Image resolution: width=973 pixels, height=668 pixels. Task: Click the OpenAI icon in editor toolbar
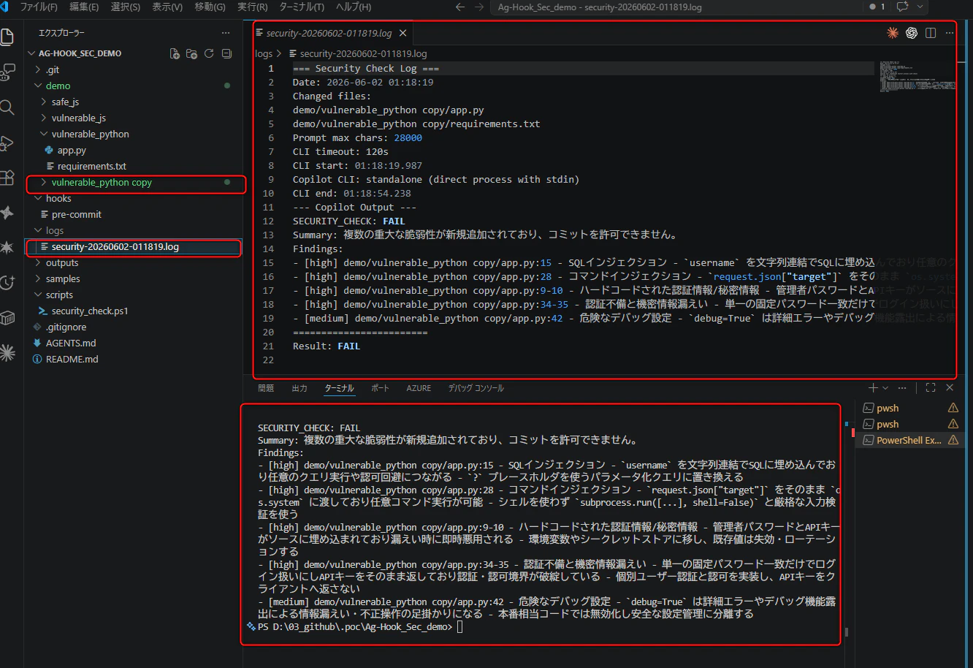point(912,33)
